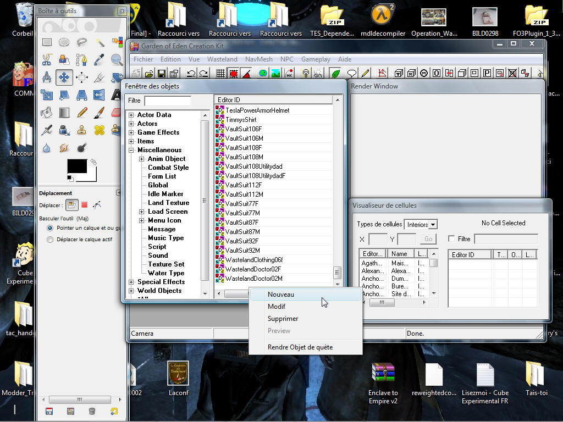Click the speech bubble dialogue icon

[x=352, y=74]
